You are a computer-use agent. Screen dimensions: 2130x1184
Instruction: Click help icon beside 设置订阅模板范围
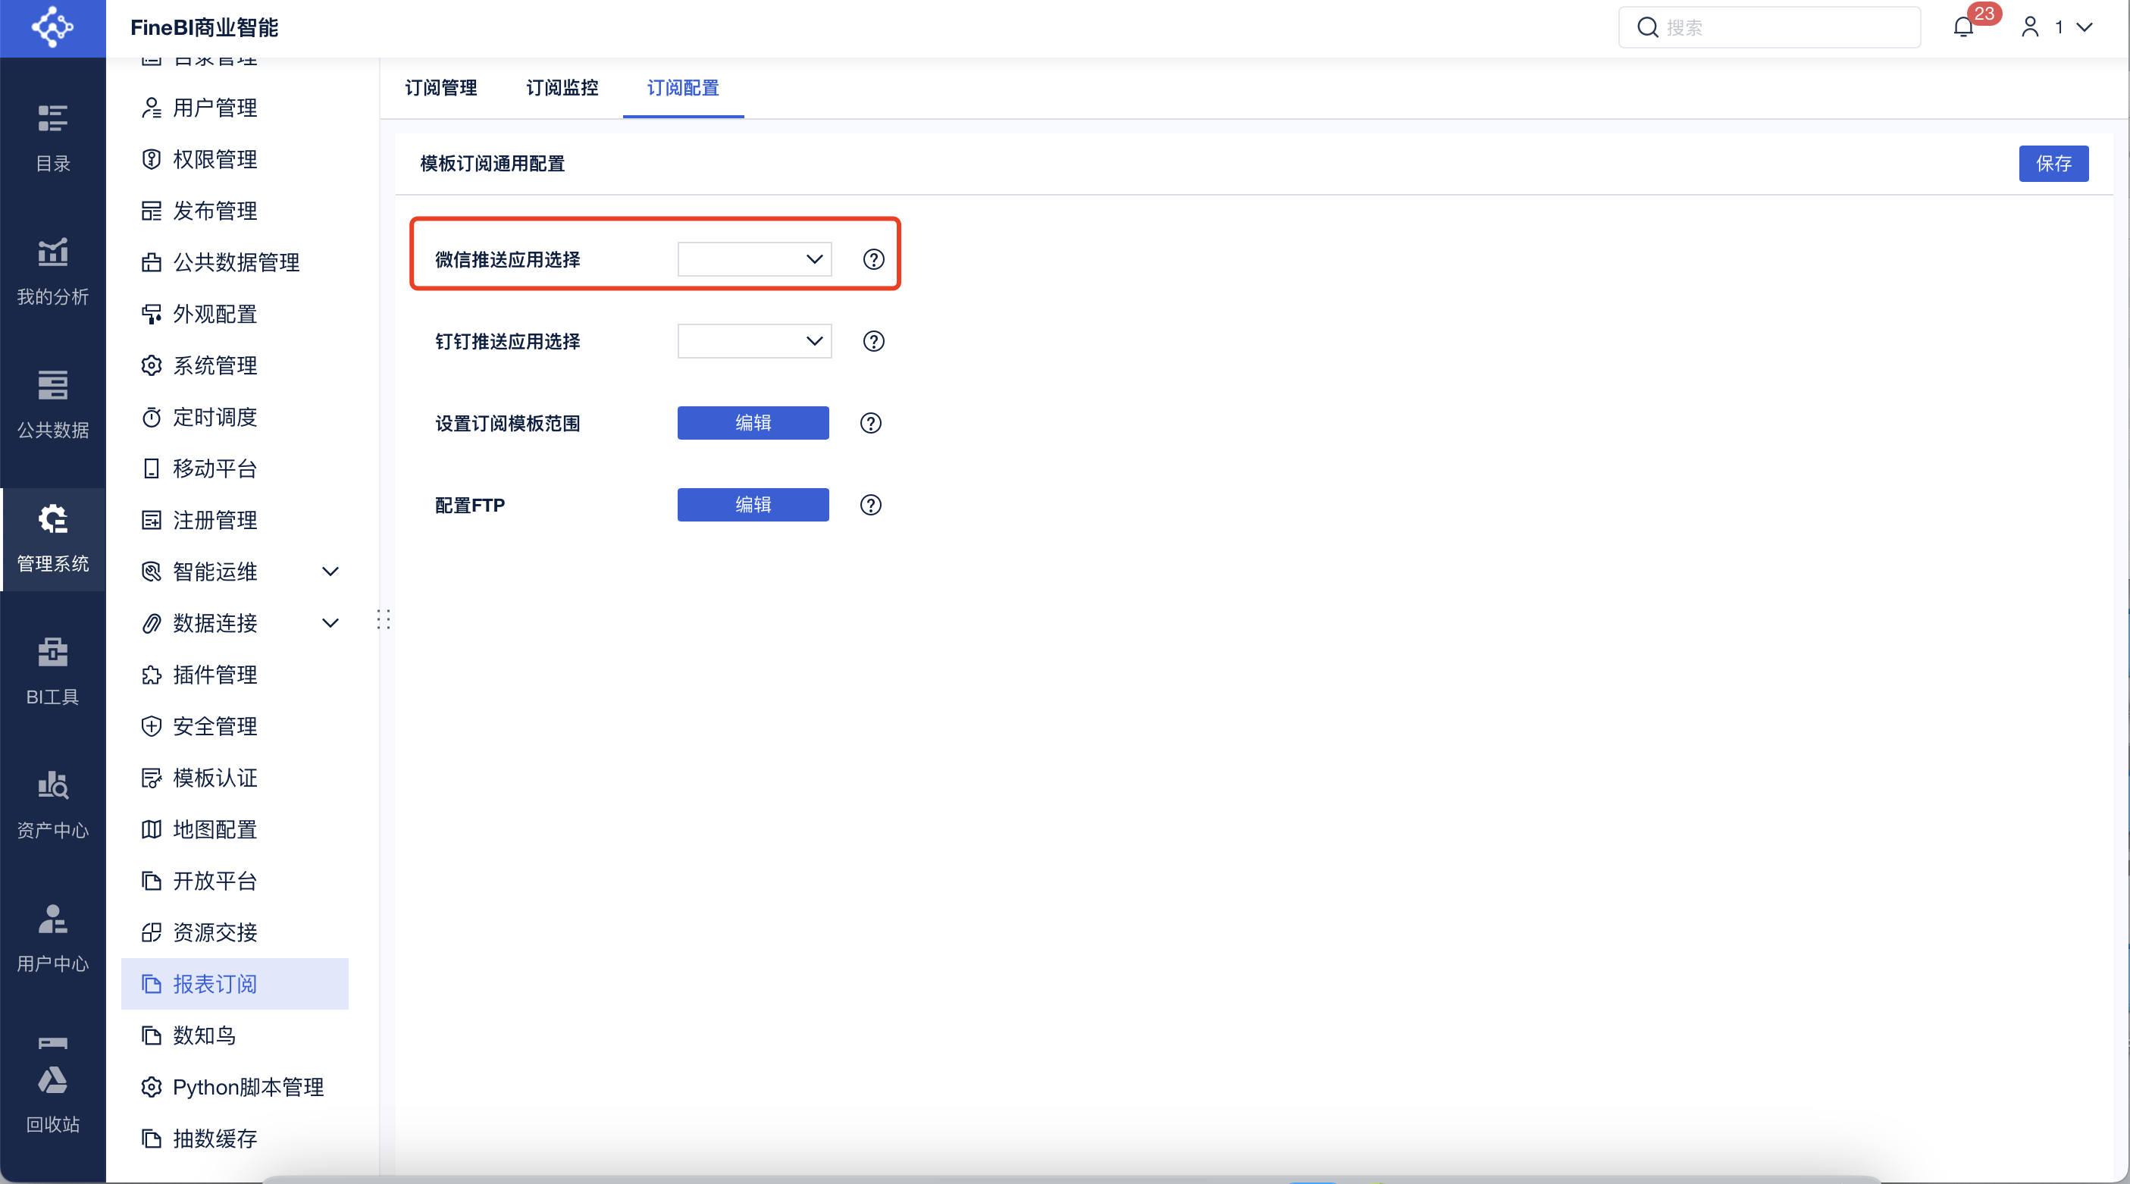point(870,423)
